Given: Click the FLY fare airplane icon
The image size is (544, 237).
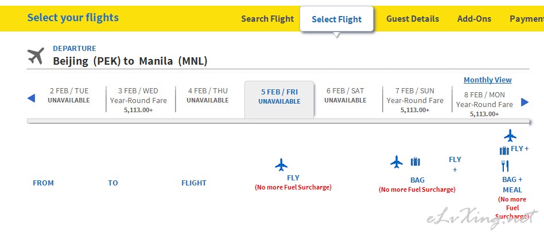Looking at the screenshot, I should point(281,165).
